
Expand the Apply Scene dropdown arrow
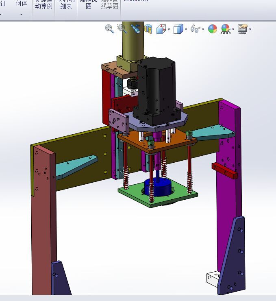(x=233, y=29)
